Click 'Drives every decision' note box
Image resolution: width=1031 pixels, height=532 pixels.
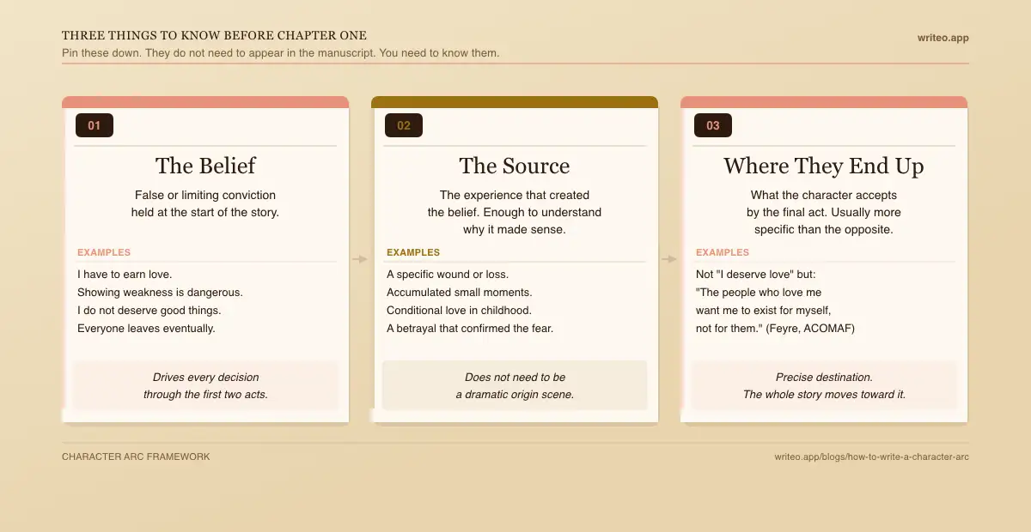coord(205,386)
